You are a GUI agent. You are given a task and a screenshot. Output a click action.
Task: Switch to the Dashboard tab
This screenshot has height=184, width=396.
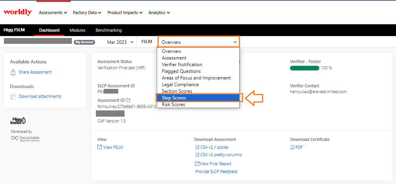(x=49, y=30)
